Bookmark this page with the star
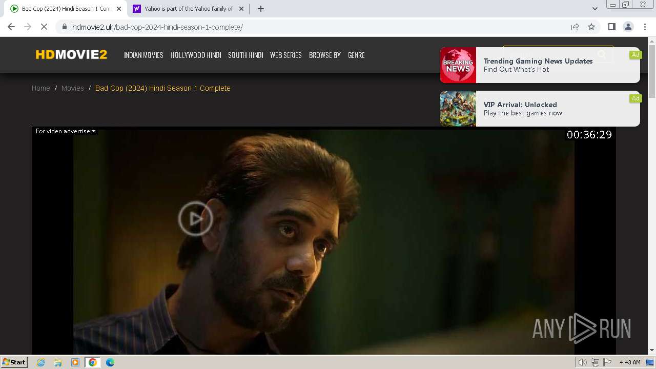The image size is (656, 369). click(x=591, y=27)
